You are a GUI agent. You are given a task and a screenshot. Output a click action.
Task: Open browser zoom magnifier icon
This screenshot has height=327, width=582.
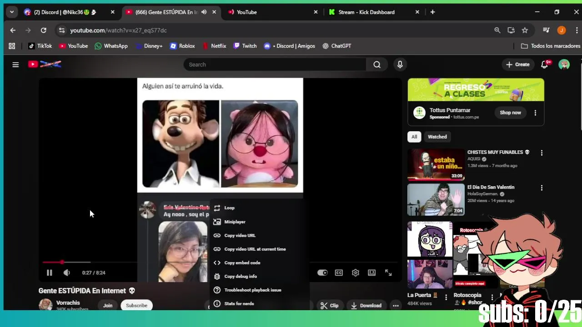pyautogui.click(x=497, y=30)
